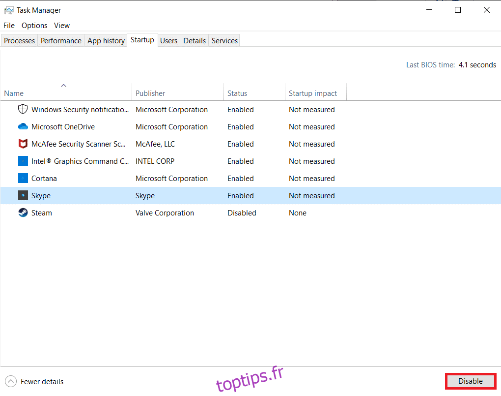This screenshot has height=396, width=501.
Task: Switch to the Services tab
Action: (x=224, y=40)
